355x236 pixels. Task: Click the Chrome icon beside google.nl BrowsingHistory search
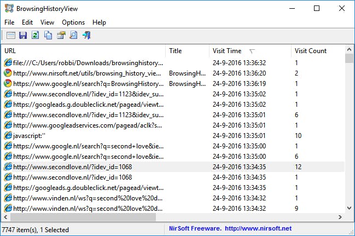pyautogui.click(x=8, y=83)
